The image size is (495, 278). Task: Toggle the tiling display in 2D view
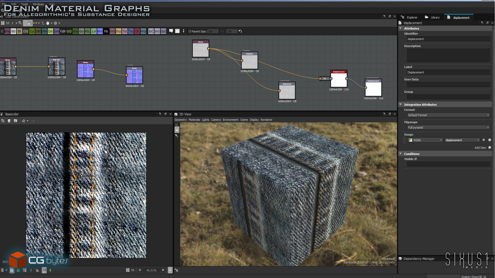pyautogui.click(x=24, y=270)
